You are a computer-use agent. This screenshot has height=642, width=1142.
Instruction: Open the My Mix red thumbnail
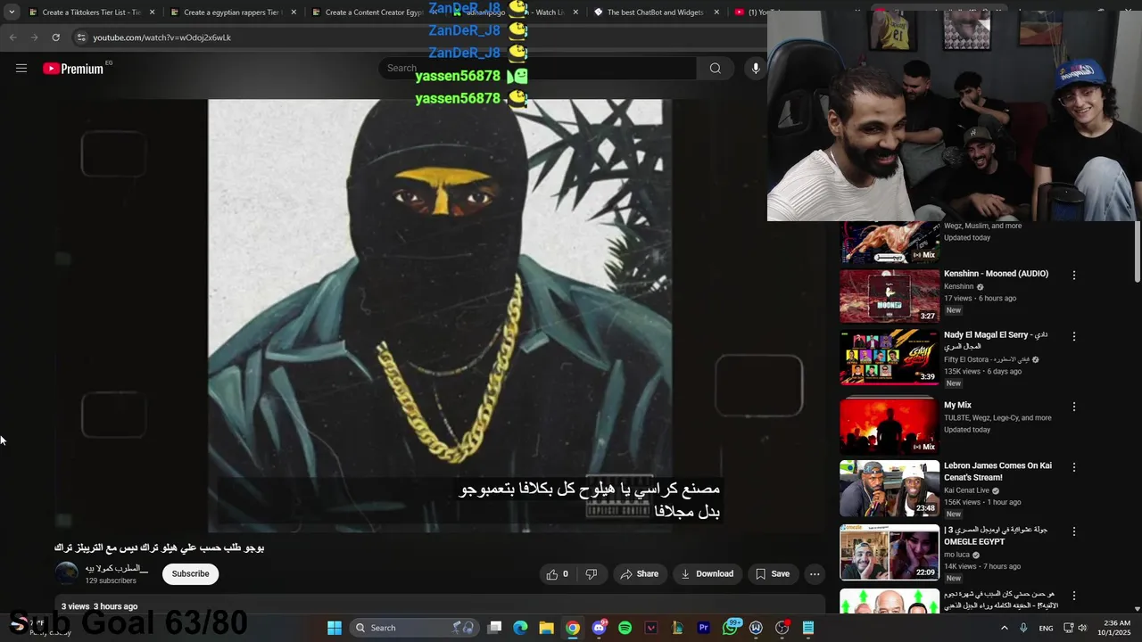pos(890,426)
